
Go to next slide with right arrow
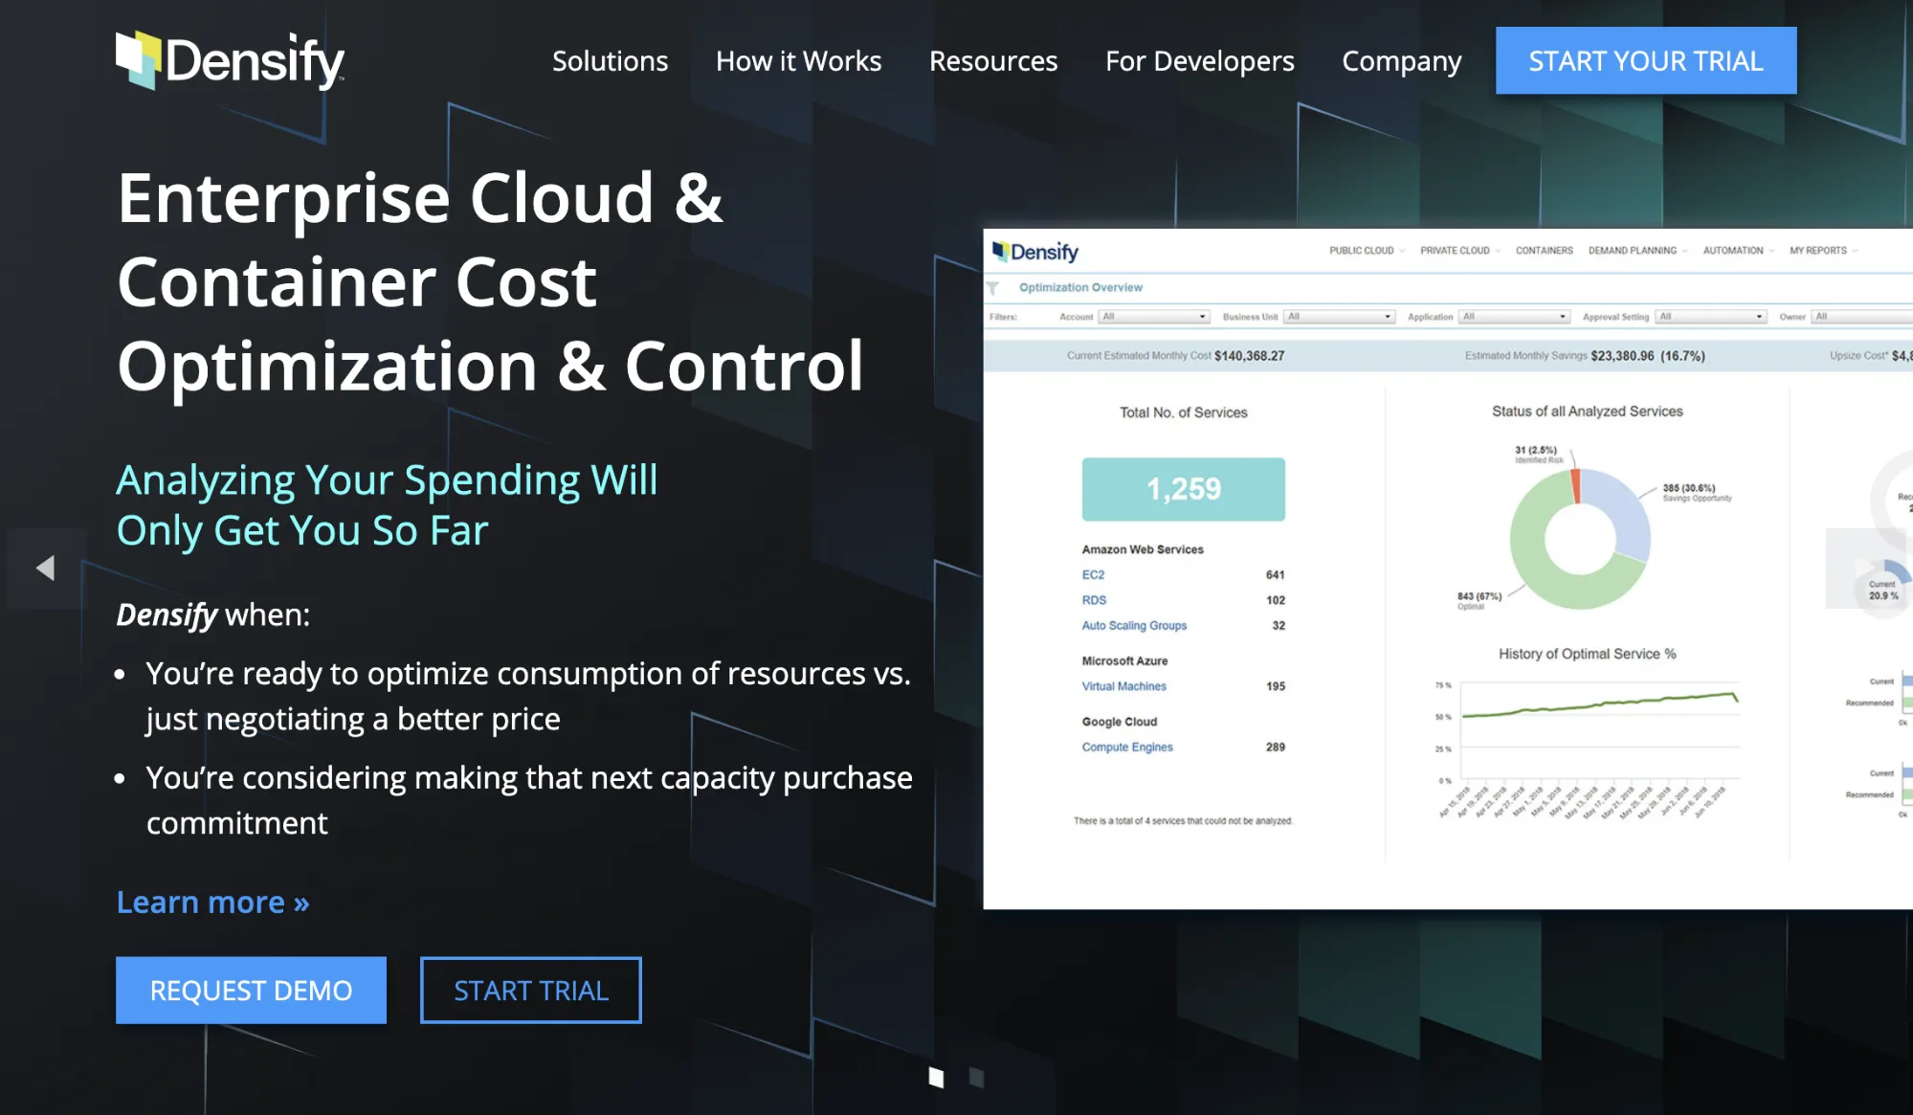point(1868,568)
